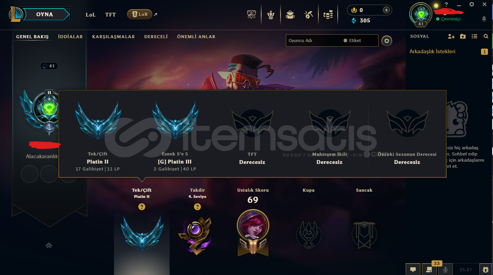The height and width of the screenshot is (275, 493).
Task: Click the new folder icon in Sosyal
Action: (x=463, y=36)
